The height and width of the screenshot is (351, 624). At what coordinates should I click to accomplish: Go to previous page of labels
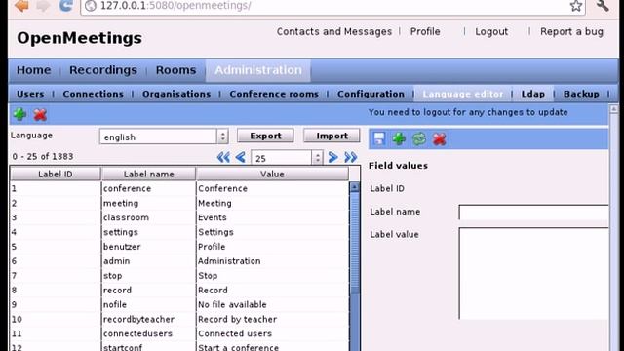241,157
